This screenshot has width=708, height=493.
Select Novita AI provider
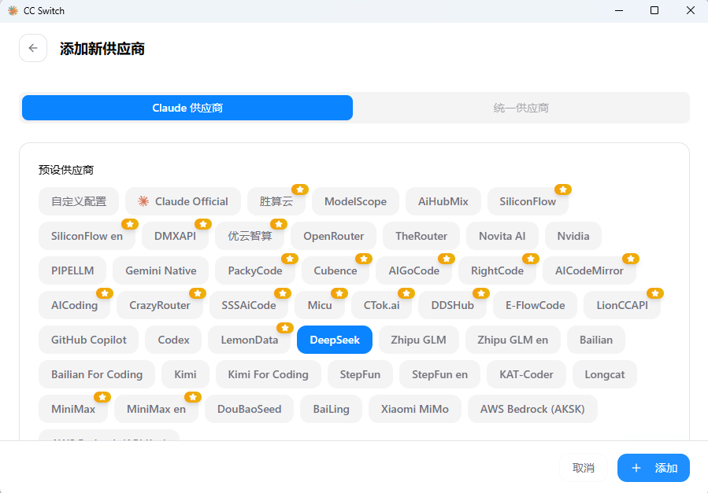(x=502, y=236)
